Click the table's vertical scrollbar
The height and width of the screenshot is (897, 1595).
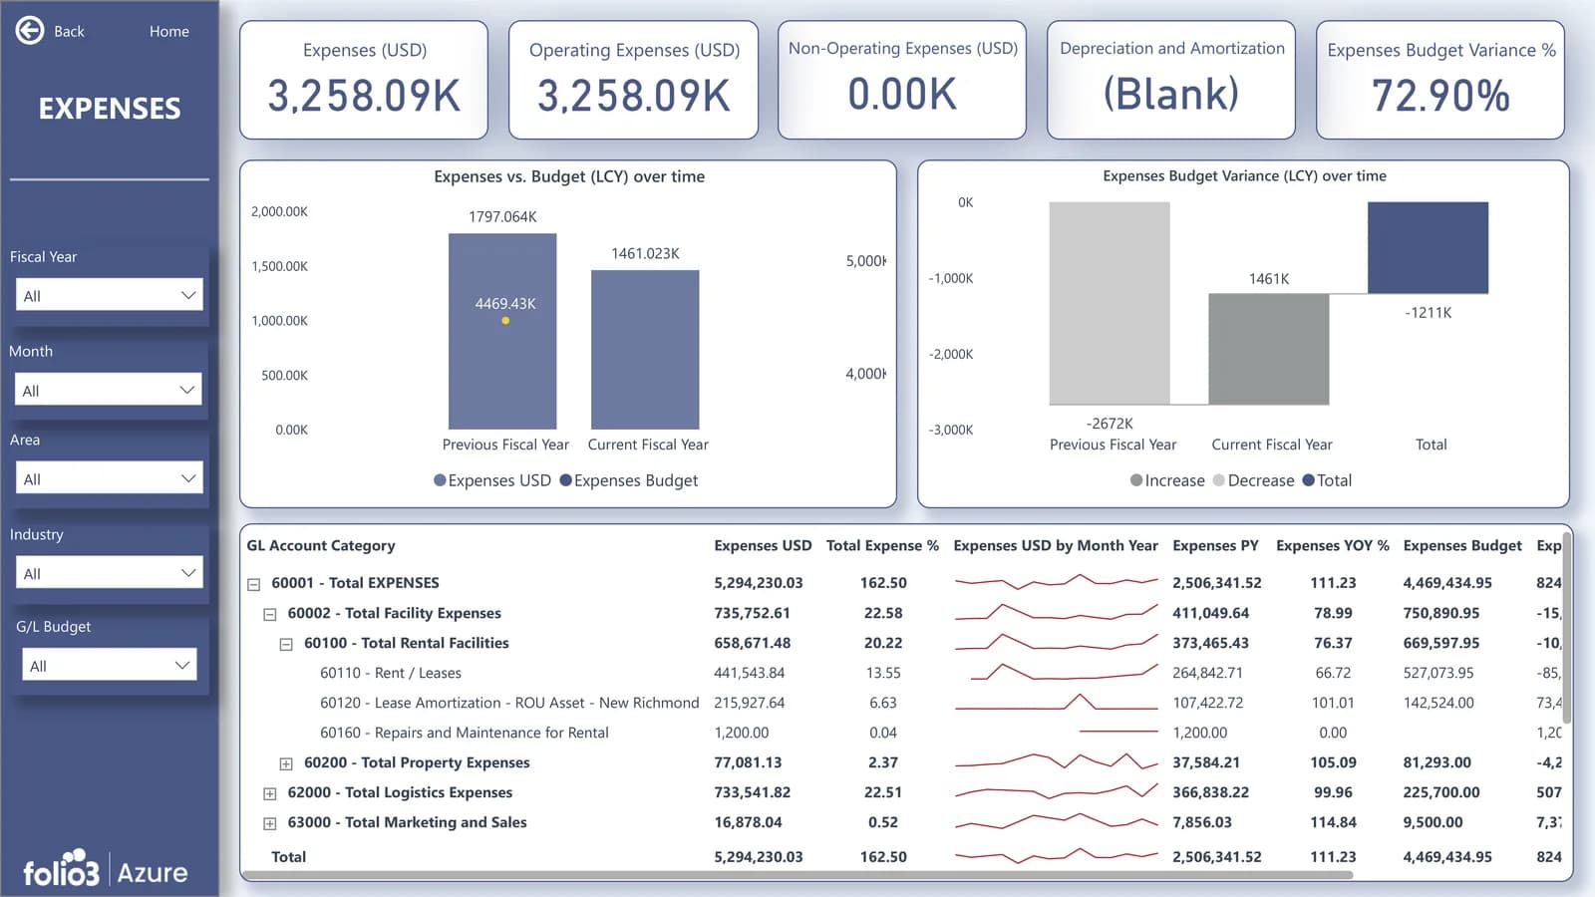click(x=1567, y=628)
